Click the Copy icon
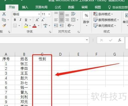The height and width of the screenshot is (106, 128). 4,20
